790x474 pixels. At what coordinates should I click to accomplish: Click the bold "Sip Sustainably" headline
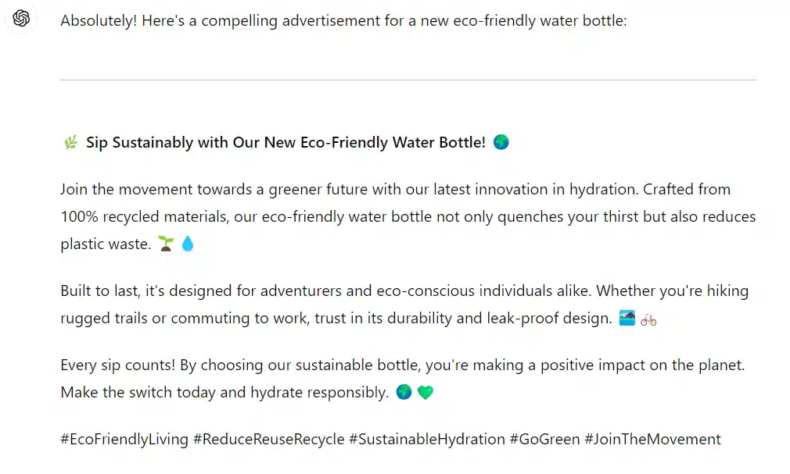point(285,142)
